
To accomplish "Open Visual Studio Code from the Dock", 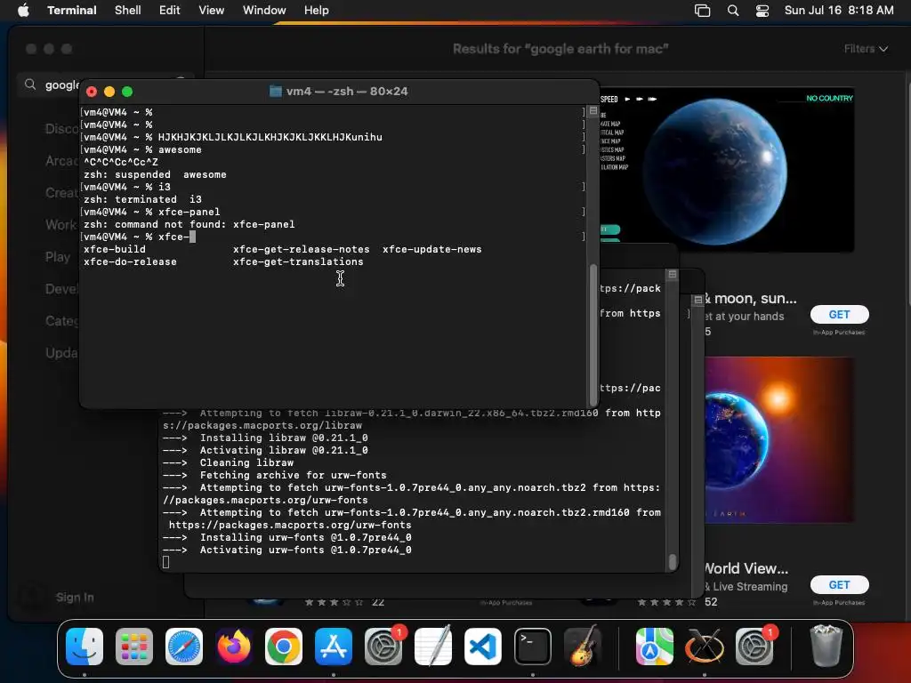I will (483, 647).
